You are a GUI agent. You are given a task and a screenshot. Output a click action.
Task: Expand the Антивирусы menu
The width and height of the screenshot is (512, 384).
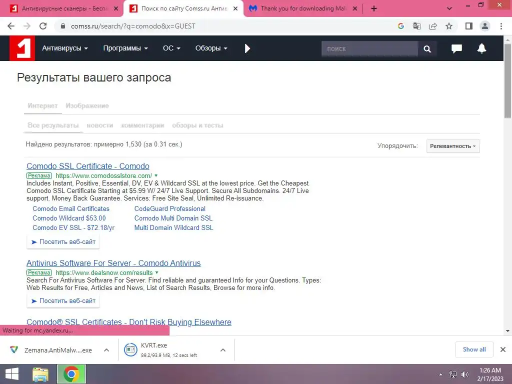pyautogui.click(x=65, y=48)
